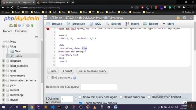Viewport: 196px width, 110px height.
Task: Click Database: blog breadcrumb link
Action: pyautogui.click(x=92, y=18)
